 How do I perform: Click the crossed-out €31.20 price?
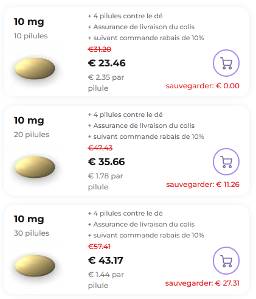[x=100, y=49]
